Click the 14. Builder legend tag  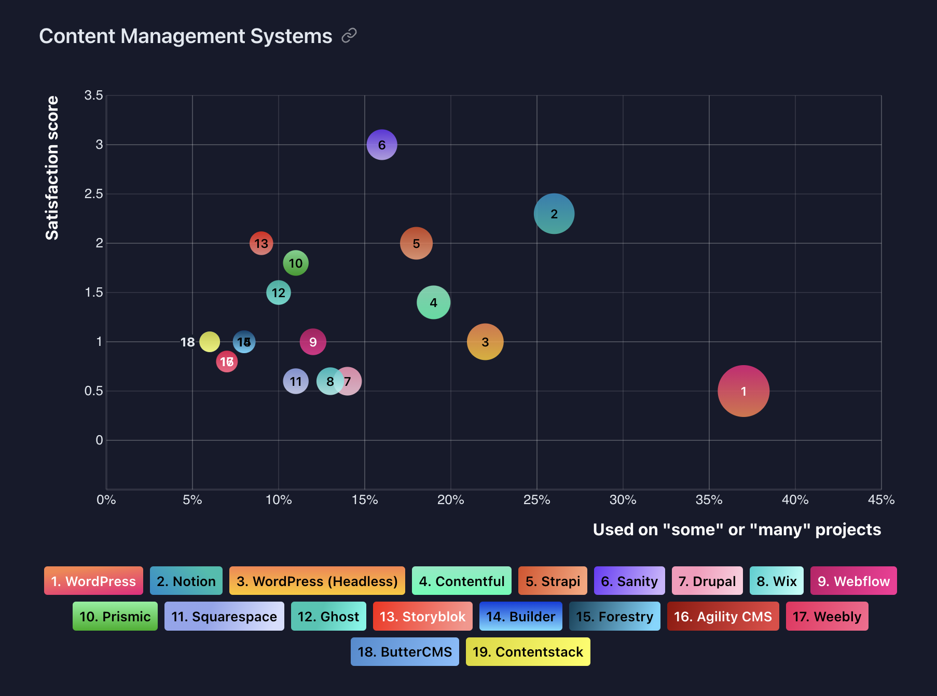[x=521, y=616]
